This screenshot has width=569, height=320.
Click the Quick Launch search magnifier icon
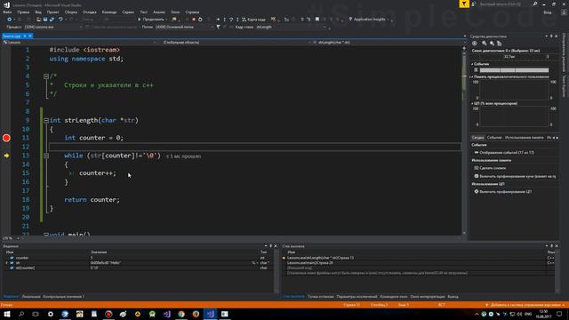click(535, 4)
